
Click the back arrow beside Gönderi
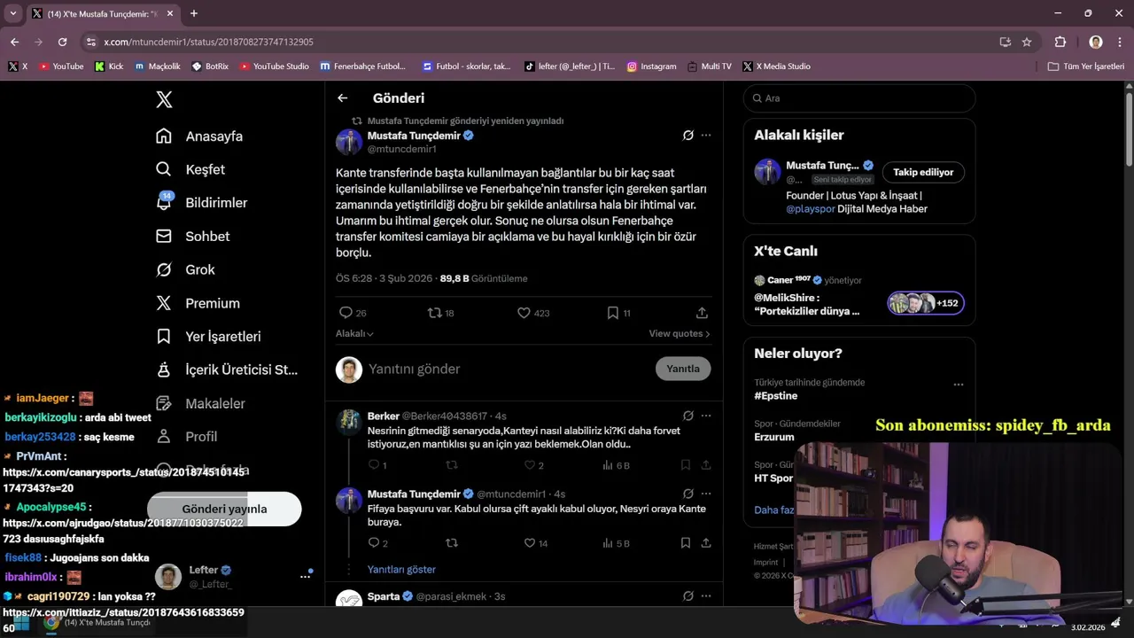click(343, 98)
